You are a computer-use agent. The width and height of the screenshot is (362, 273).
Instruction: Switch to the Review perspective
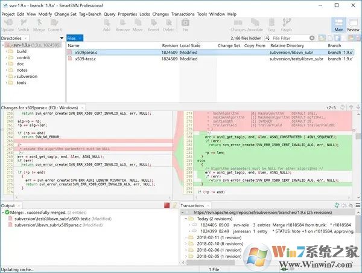(x=353, y=25)
